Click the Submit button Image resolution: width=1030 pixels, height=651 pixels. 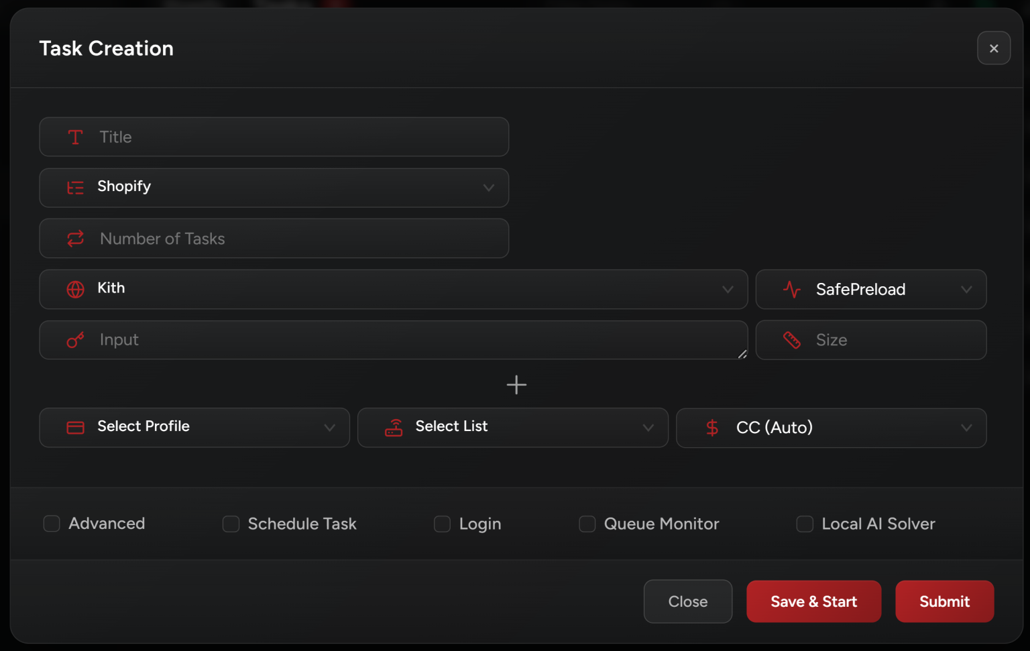(x=944, y=601)
